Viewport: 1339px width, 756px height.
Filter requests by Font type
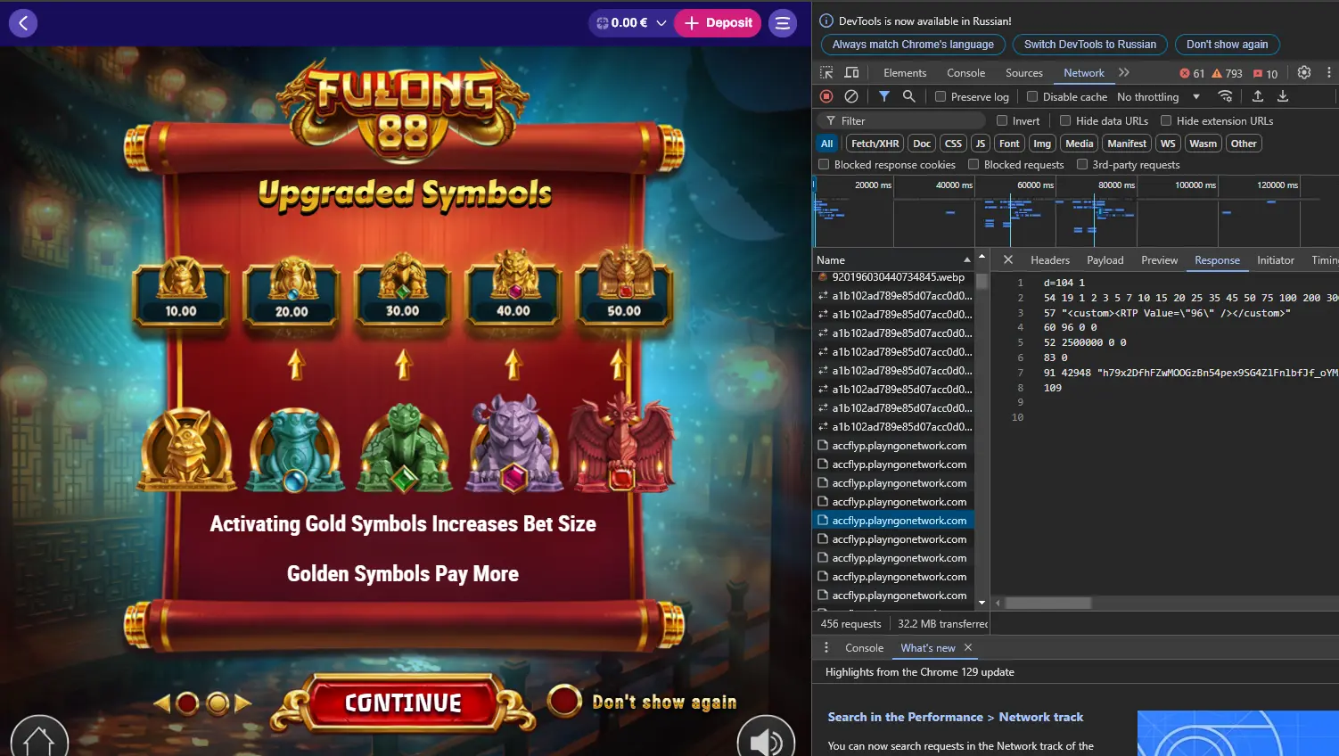(x=1009, y=144)
